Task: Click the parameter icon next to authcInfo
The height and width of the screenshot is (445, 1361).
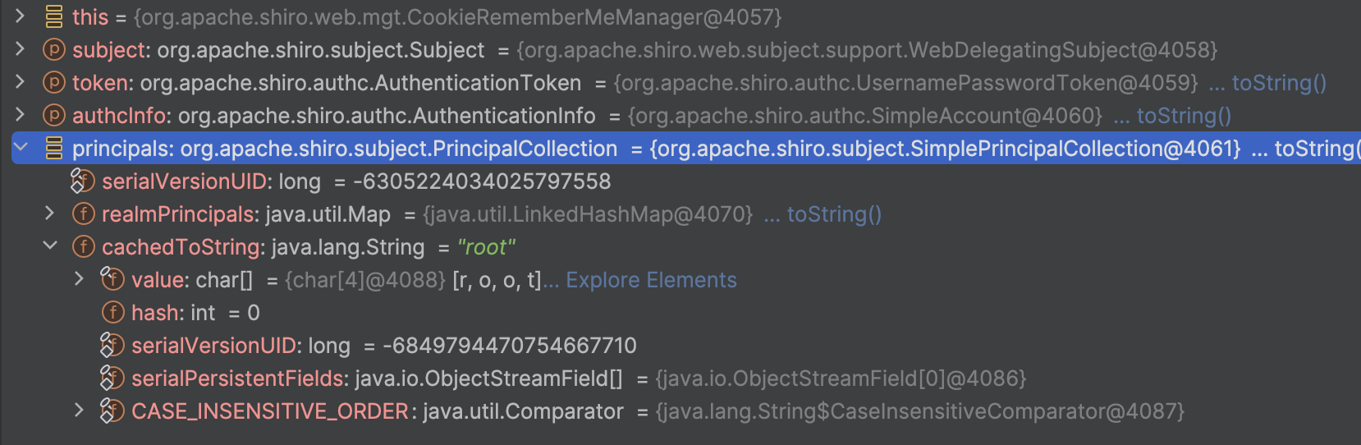Action: (x=53, y=115)
